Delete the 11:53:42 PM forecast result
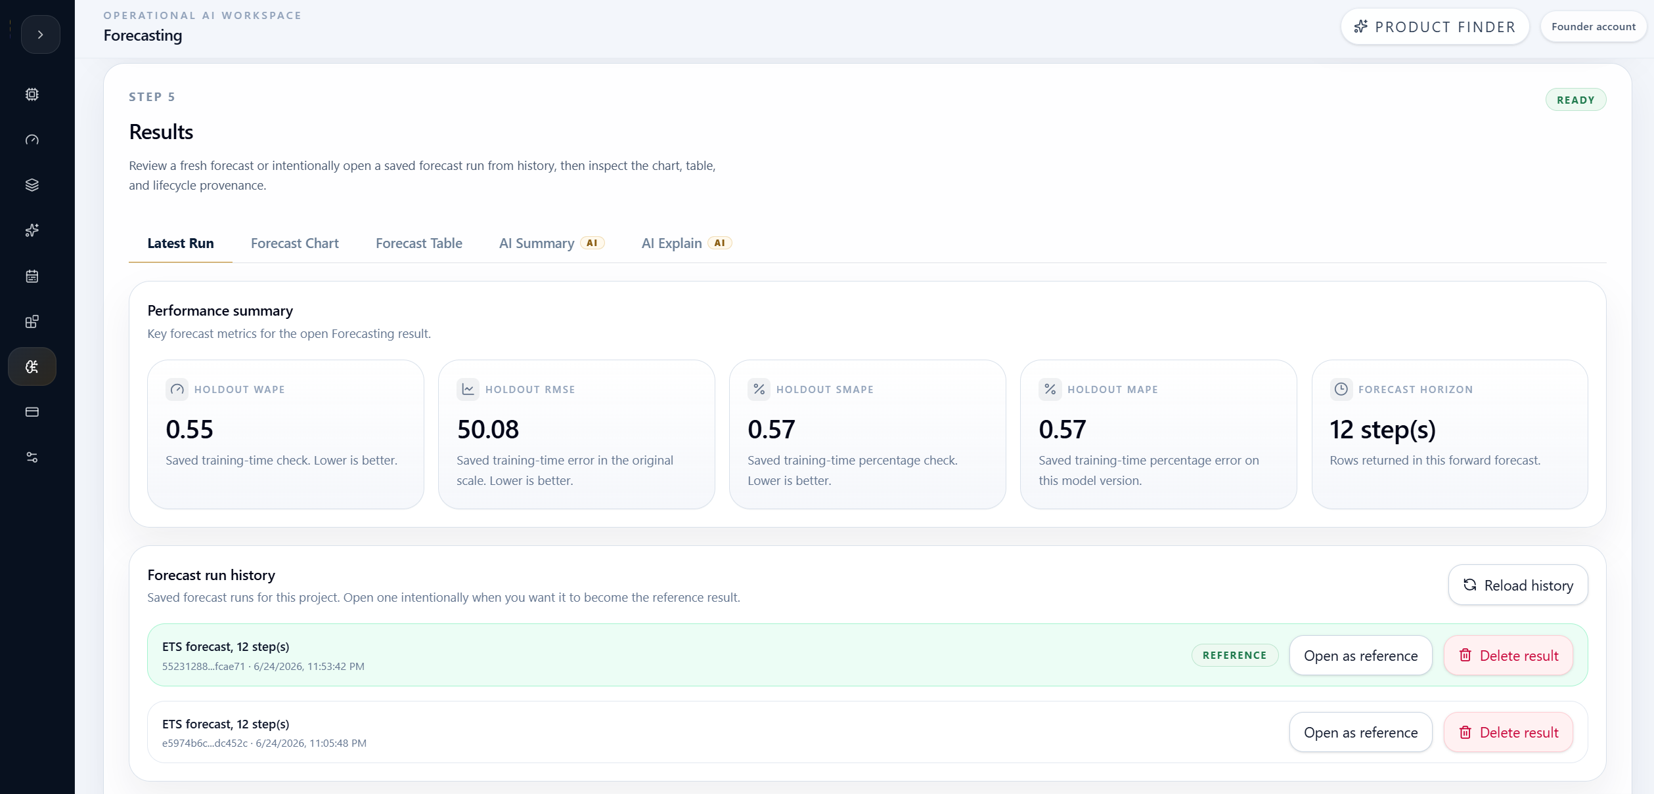The height and width of the screenshot is (794, 1654). (1508, 656)
